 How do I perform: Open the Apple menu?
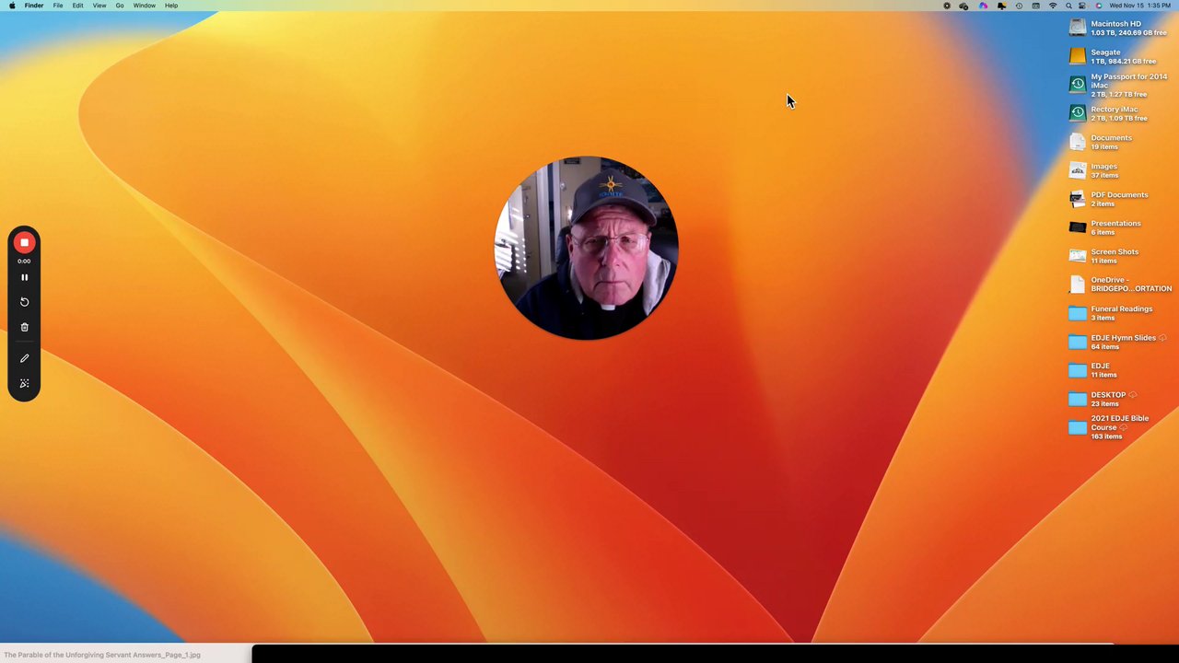(x=12, y=6)
